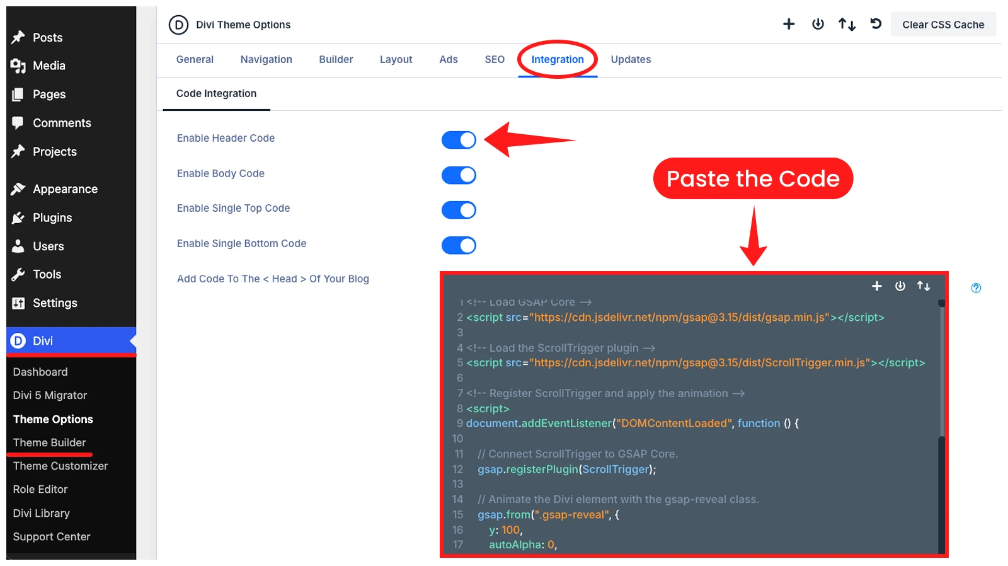Go to the Updates tab
1008x566 pixels.
click(631, 59)
